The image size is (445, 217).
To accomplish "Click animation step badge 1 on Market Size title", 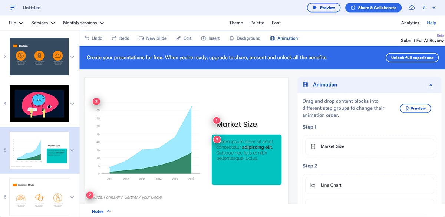I will [x=216, y=120].
